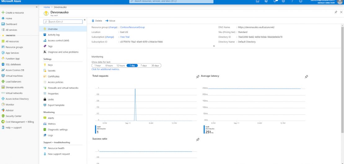
Task: Open Tags for the key vault
Action: point(50,46)
